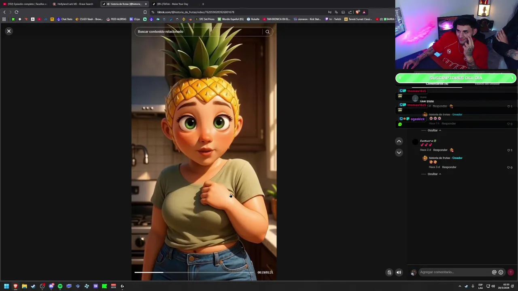Screen dimensions: 518x291
Task: Switch to the Comentarios (4) tab
Action: (437, 84)
